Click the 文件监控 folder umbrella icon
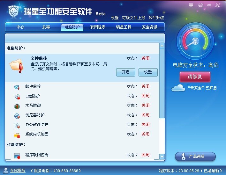 17,66
